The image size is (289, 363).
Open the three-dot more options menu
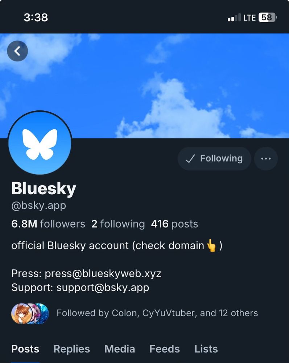[x=266, y=159]
